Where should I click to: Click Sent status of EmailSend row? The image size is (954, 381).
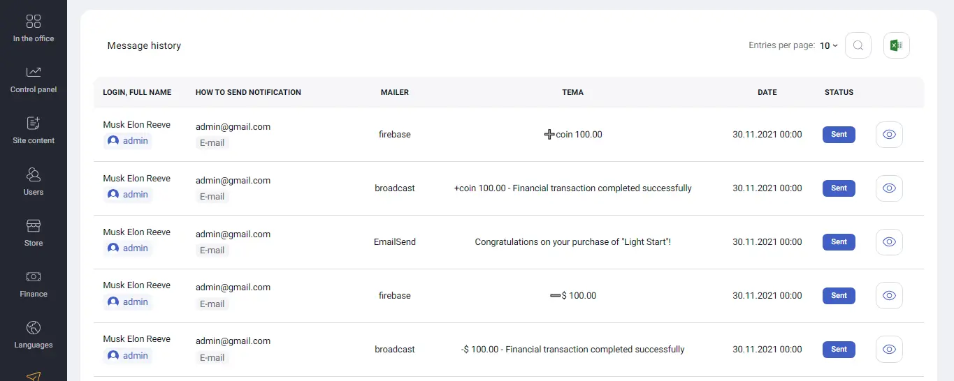pos(839,242)
